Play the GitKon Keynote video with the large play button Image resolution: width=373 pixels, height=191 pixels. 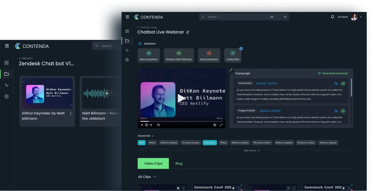(181, 98)
